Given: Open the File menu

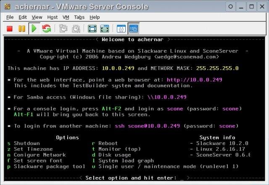Looking at the screenshot, I should pyautogui.click(x=10, y=17).
